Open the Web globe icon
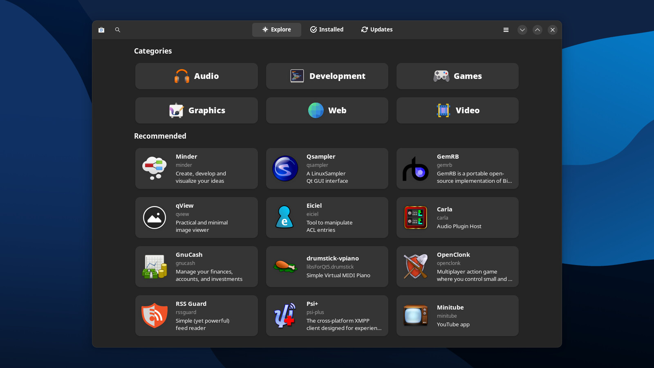Screen dimensions: 654x368 [316, 110]
